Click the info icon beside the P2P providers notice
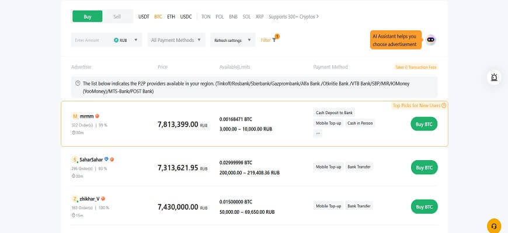Viewport: 508px width, 233px height. tap(78, 83)
